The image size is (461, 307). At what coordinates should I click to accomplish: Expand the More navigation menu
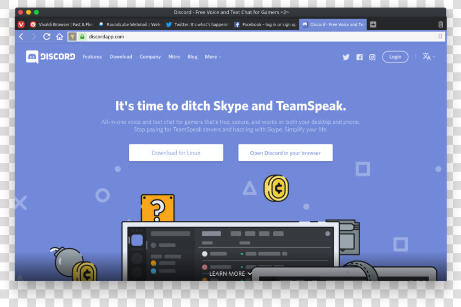213,56
